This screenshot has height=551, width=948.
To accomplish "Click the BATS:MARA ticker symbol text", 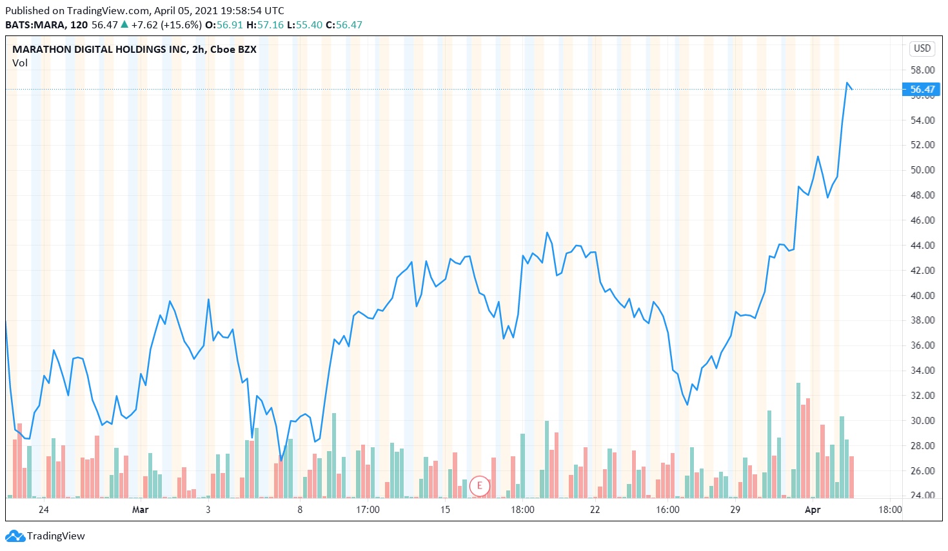I will 35,24.
